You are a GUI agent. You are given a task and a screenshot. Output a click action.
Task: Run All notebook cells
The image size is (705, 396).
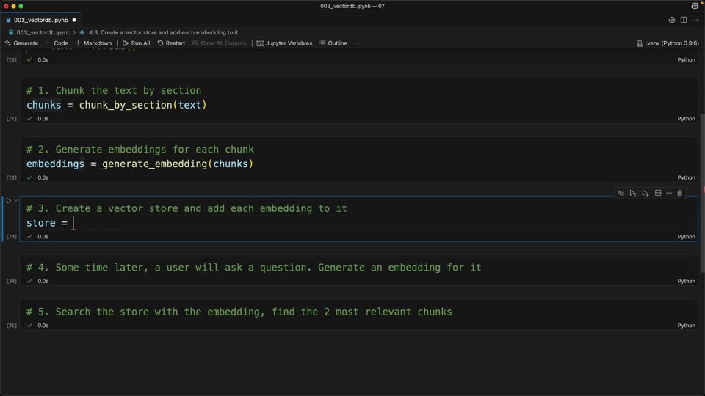[x=137, y=43]
